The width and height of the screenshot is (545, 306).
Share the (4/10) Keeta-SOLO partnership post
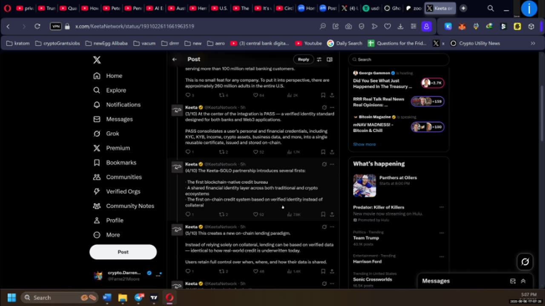[x=332, y=214]
